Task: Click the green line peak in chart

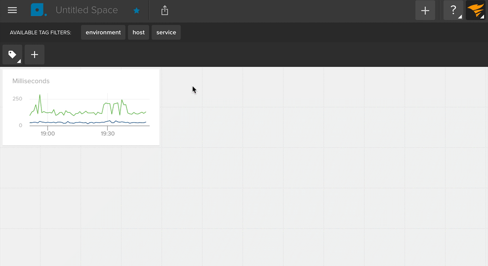Action: pos(40,96)
